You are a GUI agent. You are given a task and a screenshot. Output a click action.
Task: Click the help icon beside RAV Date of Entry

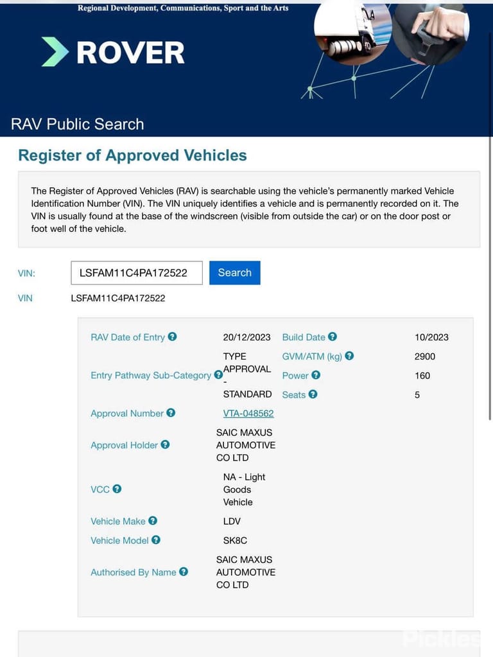(x=172, y=337)
